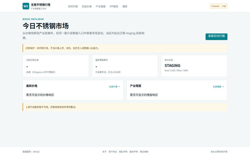Screen dimensions: 250x156
Task: Open the 版权声明 footer link
Action: click(133, 152)
